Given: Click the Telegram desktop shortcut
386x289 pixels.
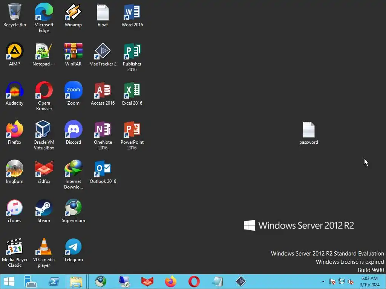Looking at the screenshot, I should coord(74,250).
